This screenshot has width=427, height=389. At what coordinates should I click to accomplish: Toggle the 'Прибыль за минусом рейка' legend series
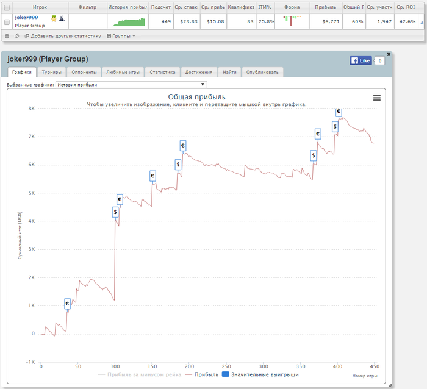click(x=144, y=374)
